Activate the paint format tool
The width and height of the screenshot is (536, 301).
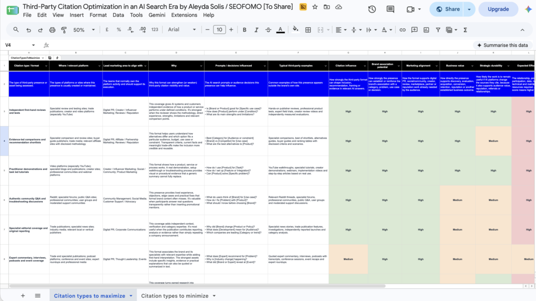(64, 30)
